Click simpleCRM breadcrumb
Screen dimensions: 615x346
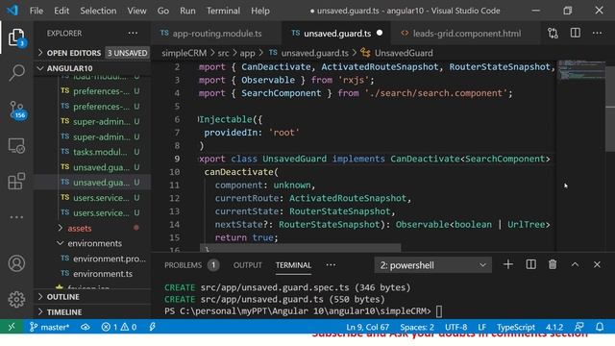point(184,53)
